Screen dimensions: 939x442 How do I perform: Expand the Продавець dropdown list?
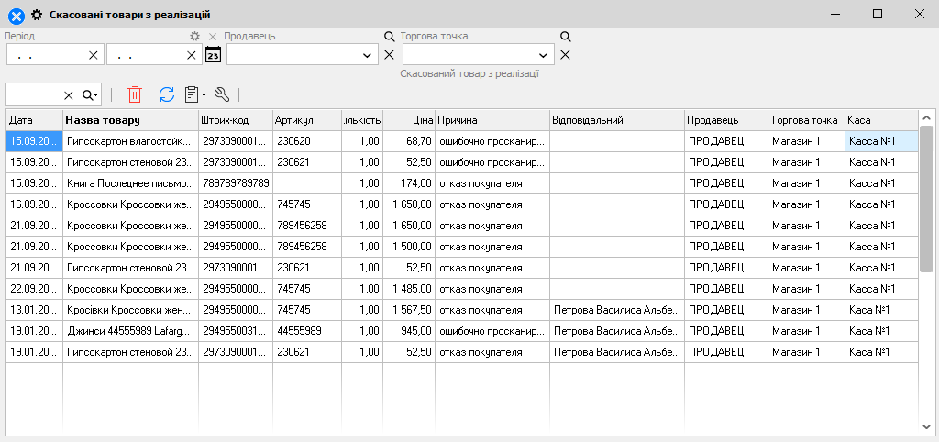pyautogui.click(x=368, y=55)
